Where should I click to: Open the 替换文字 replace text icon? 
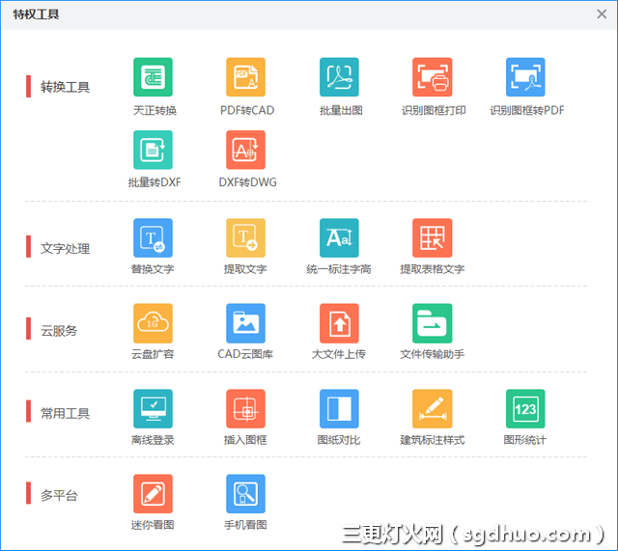(x=153, y=238)
